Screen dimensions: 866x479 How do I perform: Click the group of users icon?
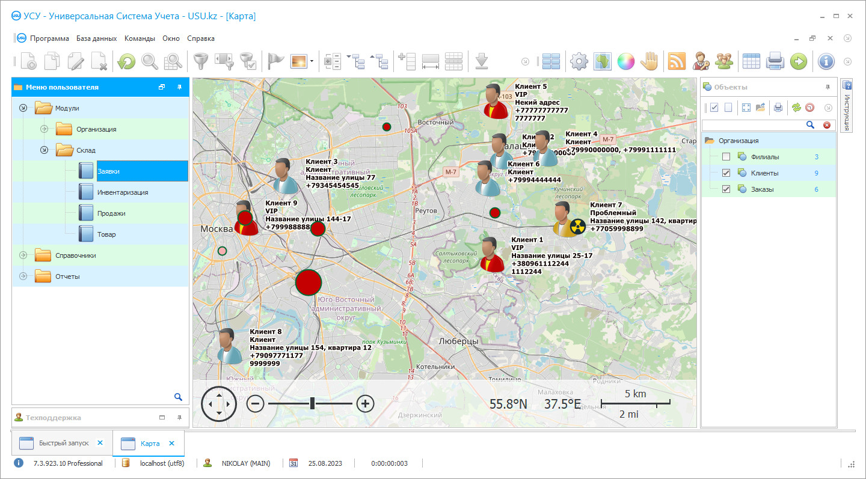tap(724, 61)
